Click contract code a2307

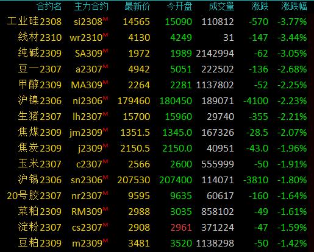[x=89, y=69]
